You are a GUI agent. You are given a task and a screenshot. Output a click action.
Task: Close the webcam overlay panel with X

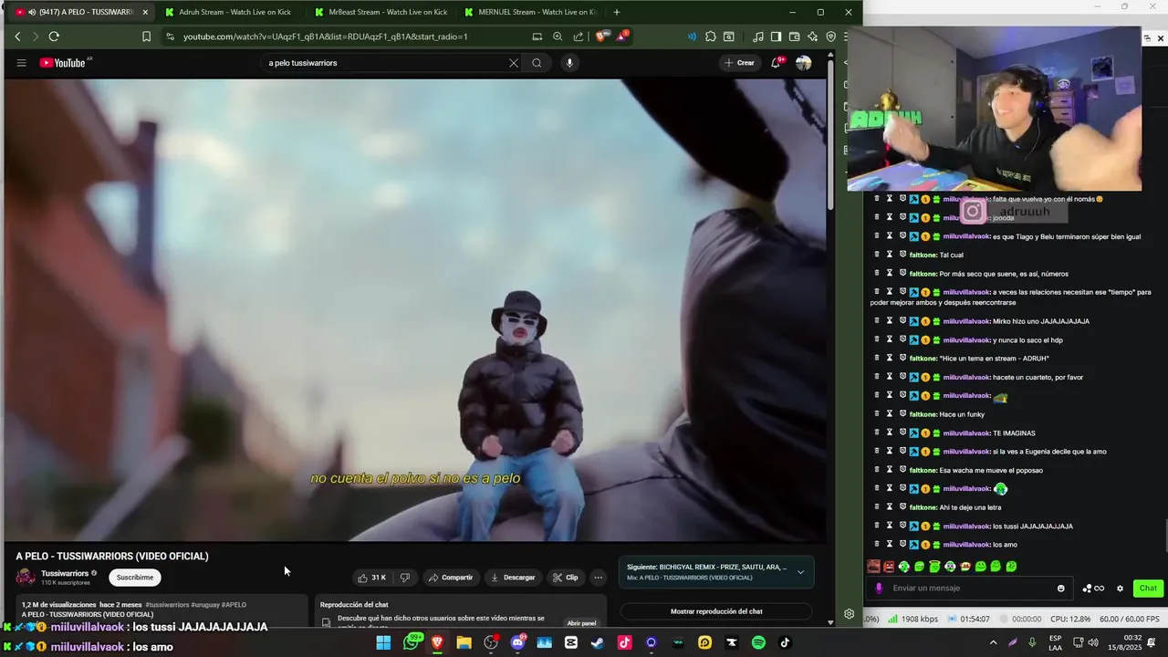pyautogui.click(x=1160, y=38)
